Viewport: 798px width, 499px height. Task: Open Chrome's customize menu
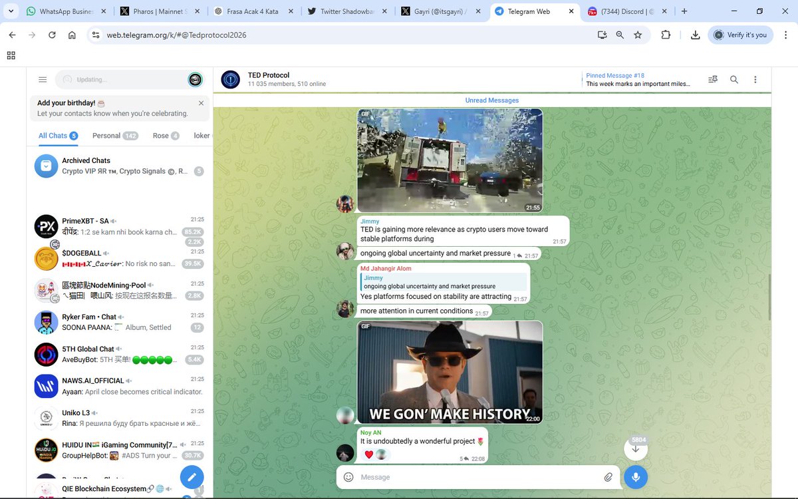click(786, 35)
